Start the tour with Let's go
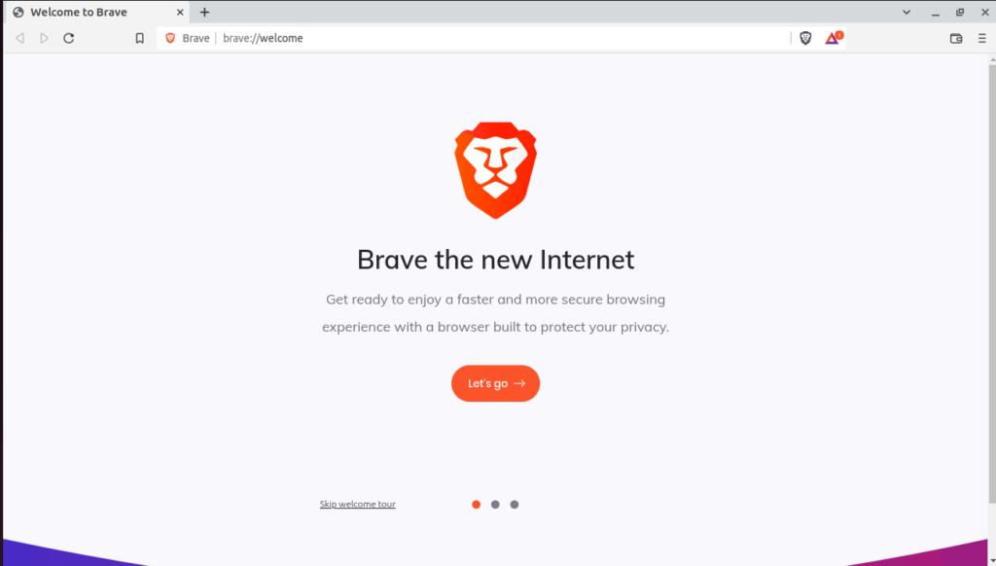This screenshot has height=566, width=996. pyautogui.click(x=495, y=383)
